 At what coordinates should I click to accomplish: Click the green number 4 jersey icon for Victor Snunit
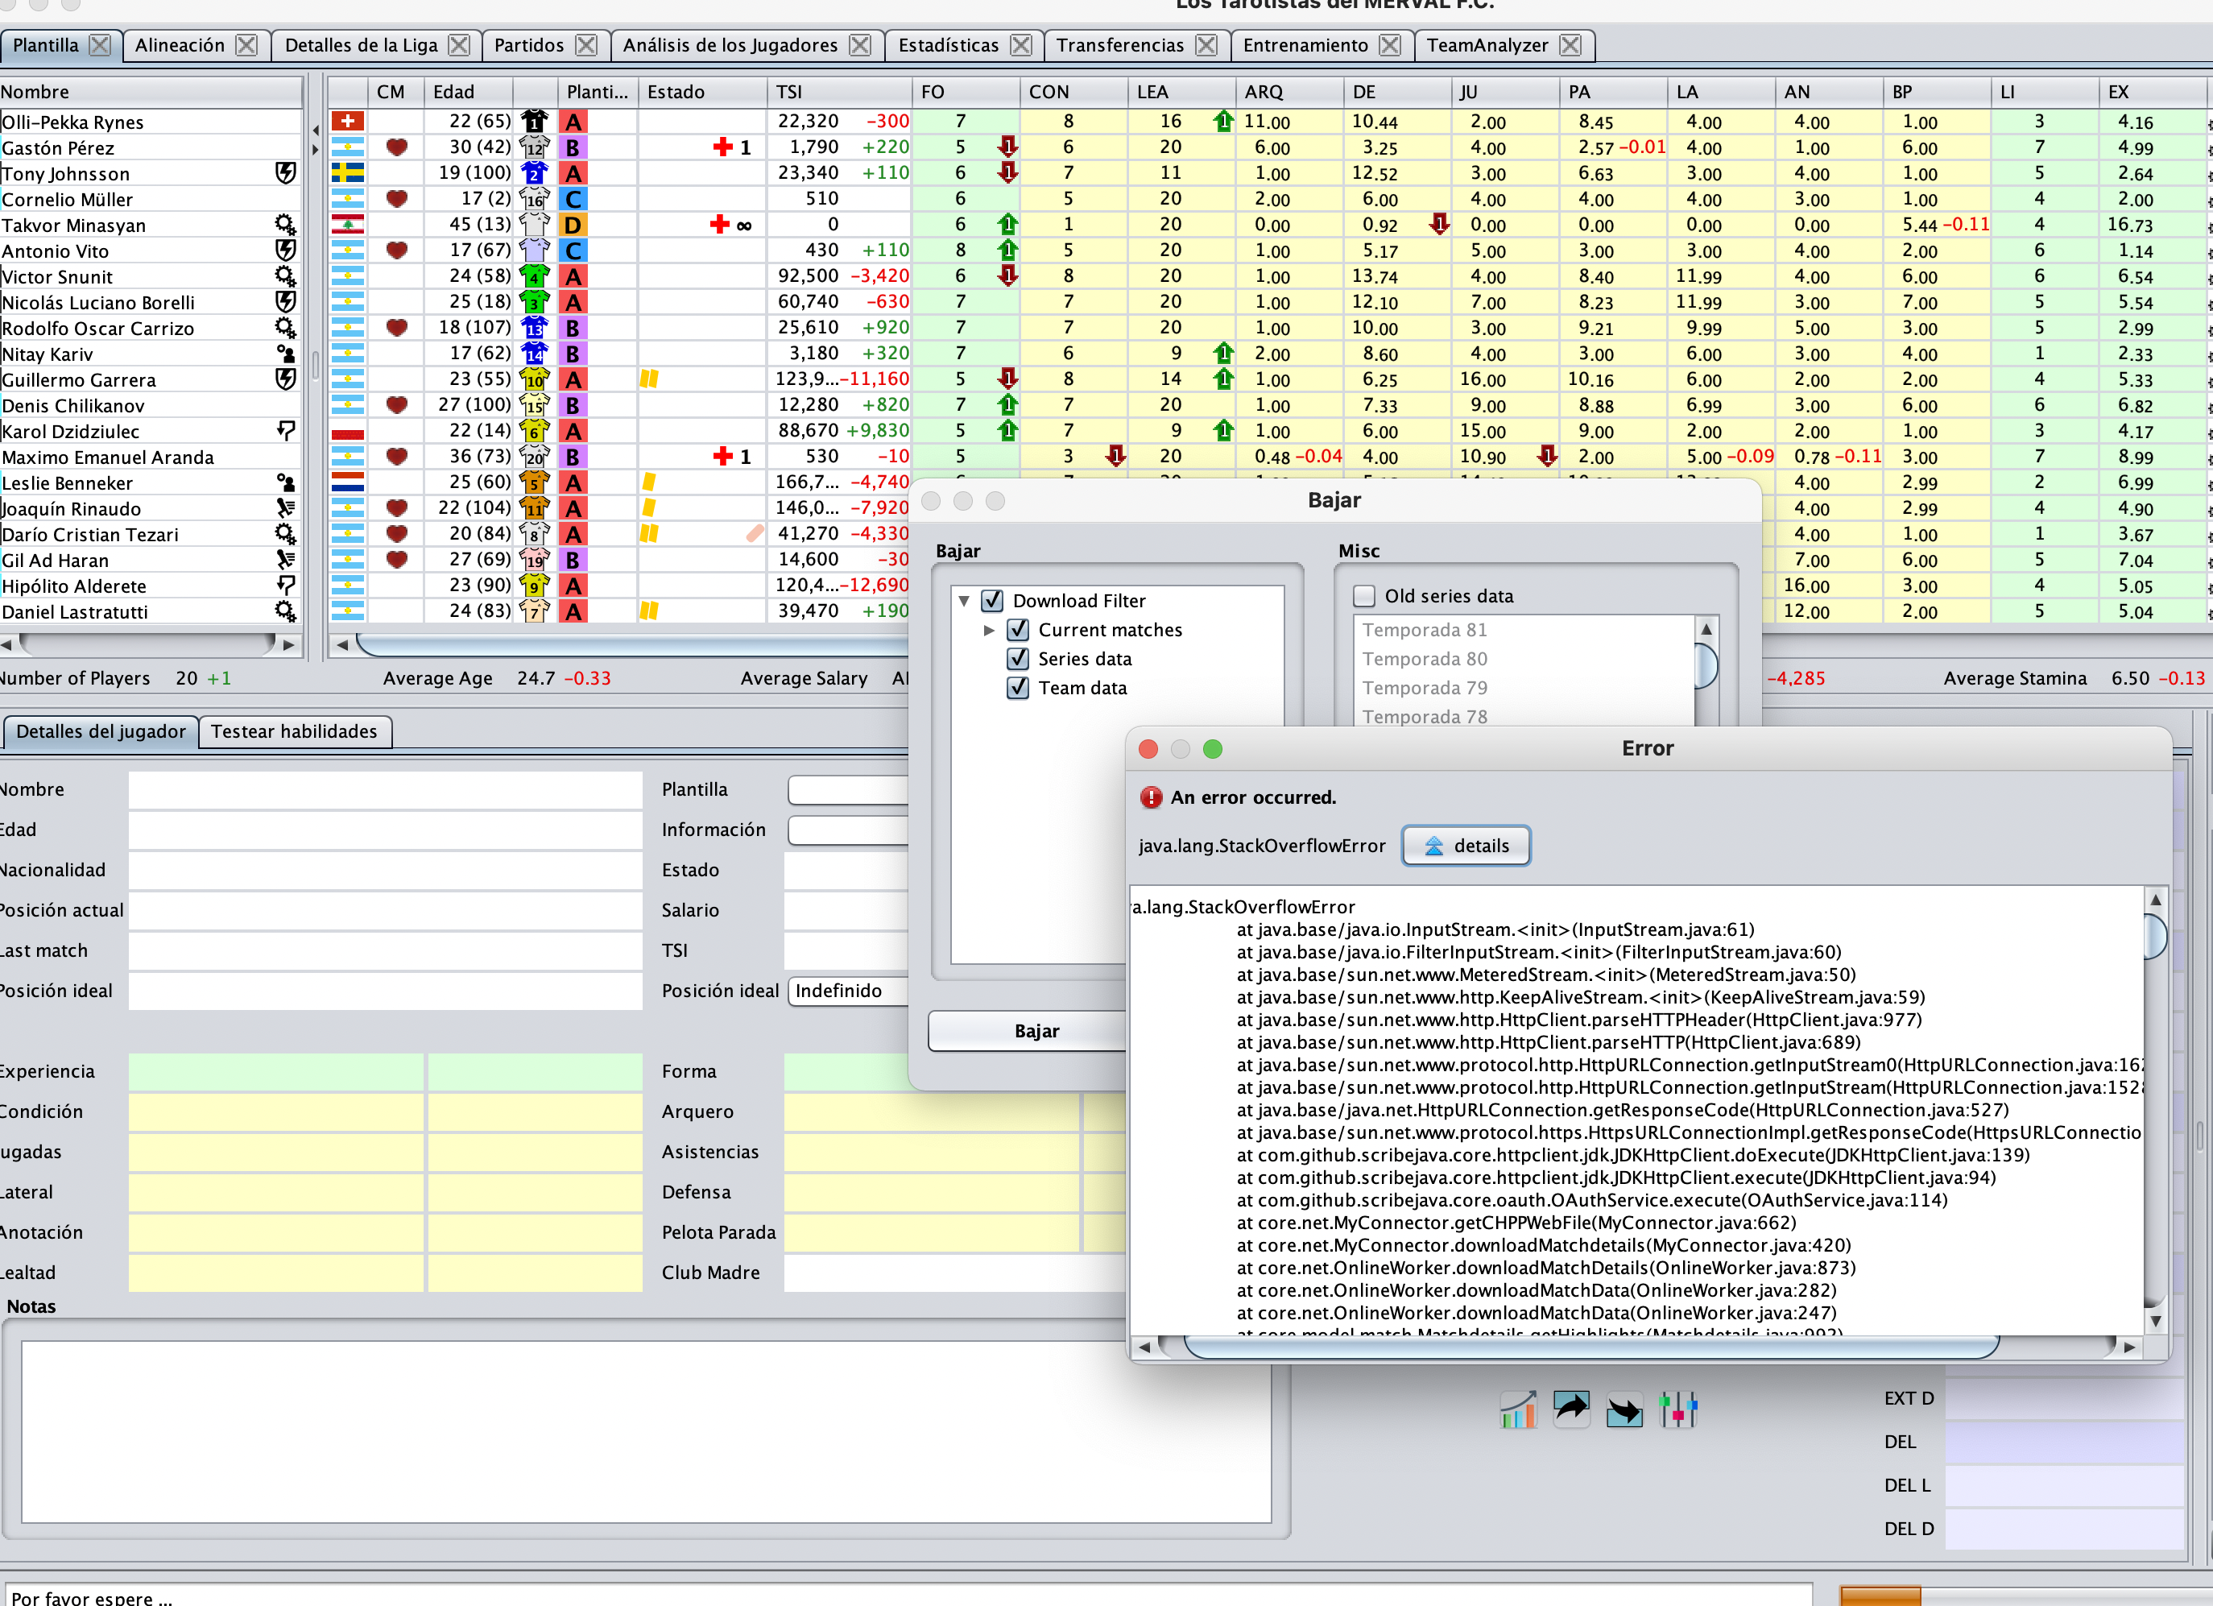534,276
